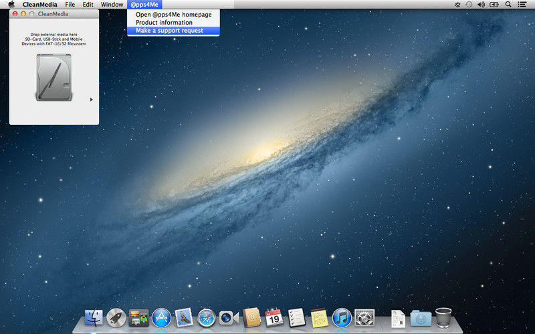Choose Make a support request

173,31
